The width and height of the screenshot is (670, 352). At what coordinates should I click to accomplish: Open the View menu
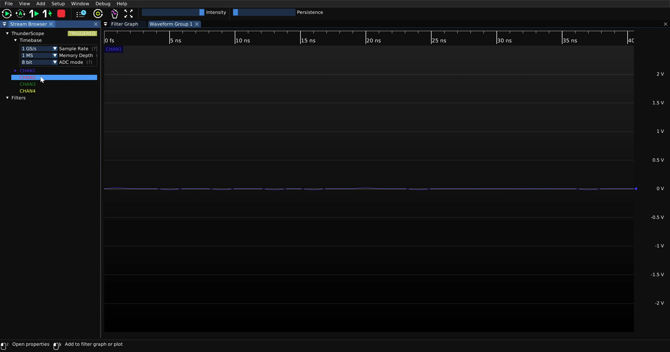24,4
